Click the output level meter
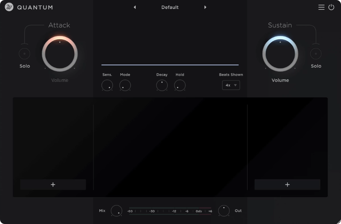Image resolution: width=341 pixels, height=224 pixels. coord(170,211)
